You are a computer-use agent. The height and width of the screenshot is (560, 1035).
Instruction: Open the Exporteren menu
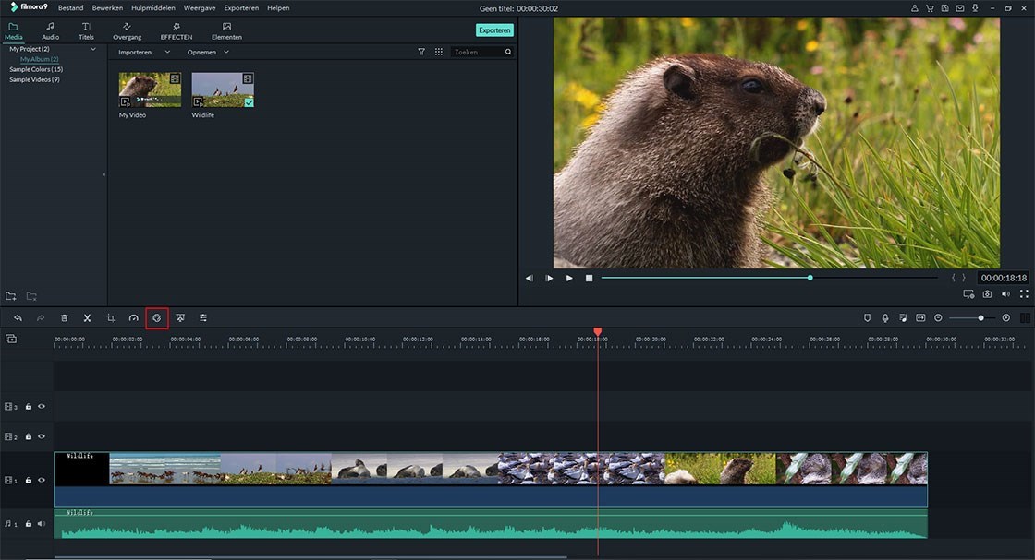(x=241, y=8)
